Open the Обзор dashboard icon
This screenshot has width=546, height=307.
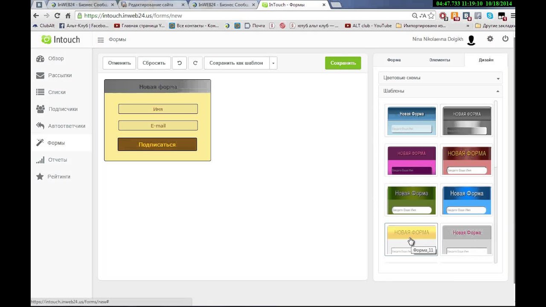pyautogui.click(x=40, y=59)
